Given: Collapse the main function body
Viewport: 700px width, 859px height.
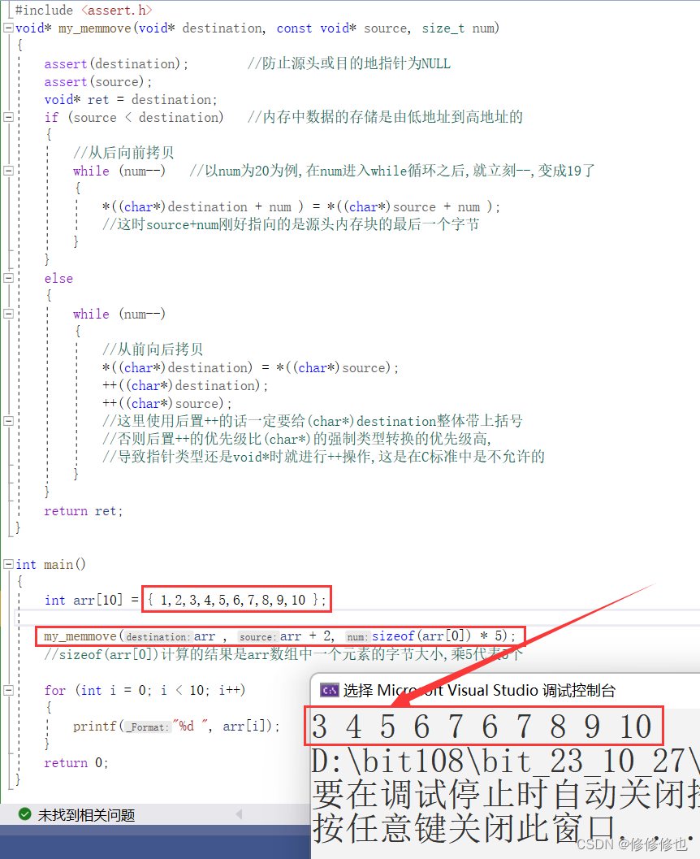Looking at the screenshot, I should [7, 564].
